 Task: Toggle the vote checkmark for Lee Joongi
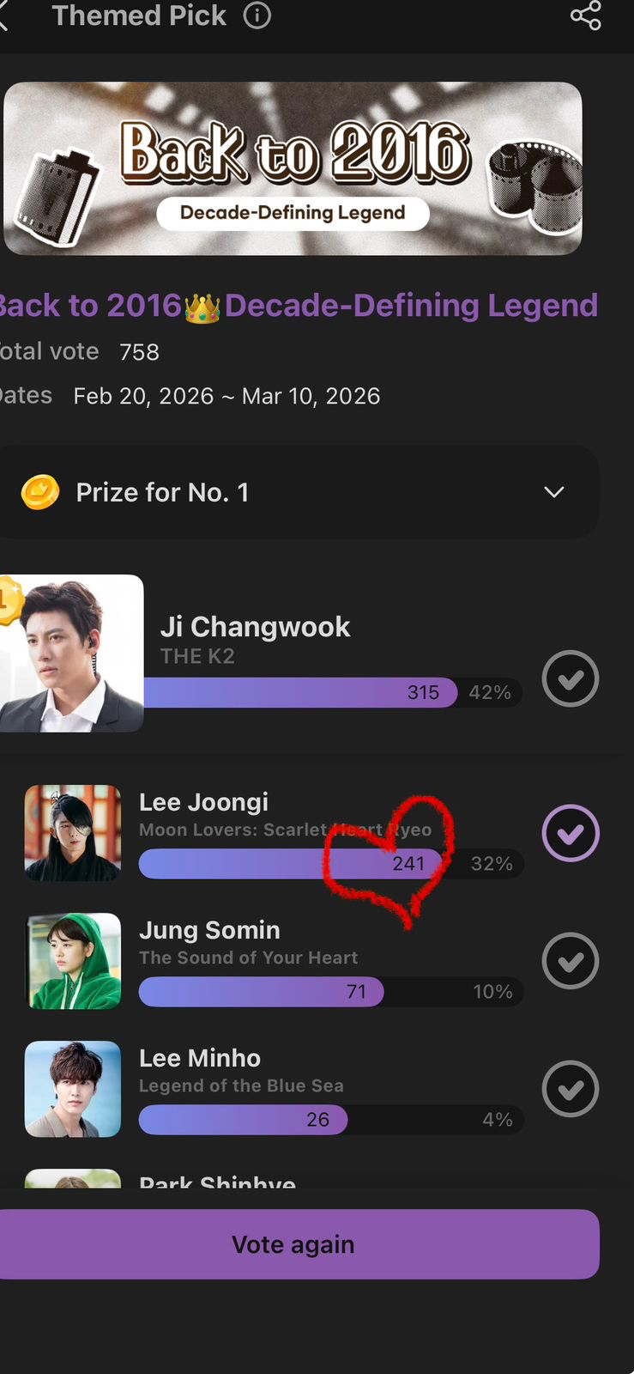(571, 833)
